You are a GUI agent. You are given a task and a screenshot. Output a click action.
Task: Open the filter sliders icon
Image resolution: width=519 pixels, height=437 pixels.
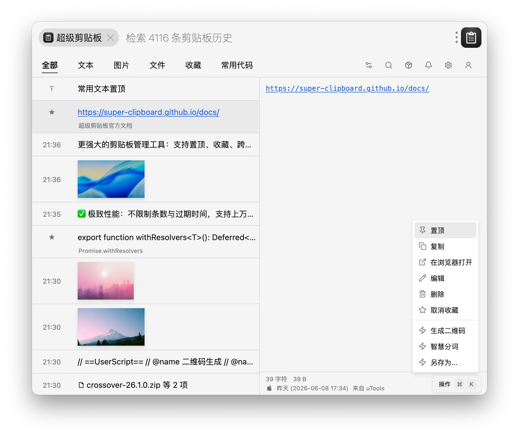[369, 65]
